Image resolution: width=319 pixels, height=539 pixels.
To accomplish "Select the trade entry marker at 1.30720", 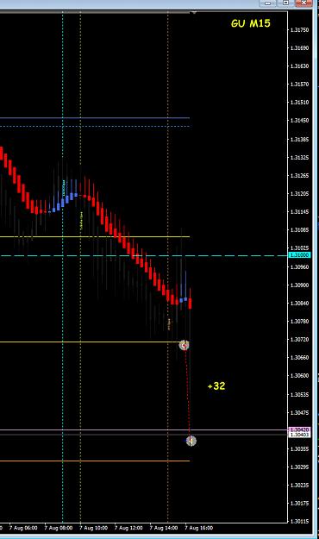I will tap(185, 345).
